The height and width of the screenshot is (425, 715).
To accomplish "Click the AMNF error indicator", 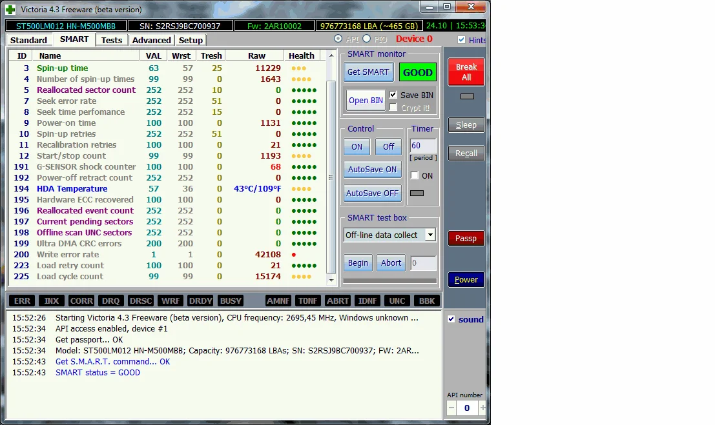I will 278,301.
